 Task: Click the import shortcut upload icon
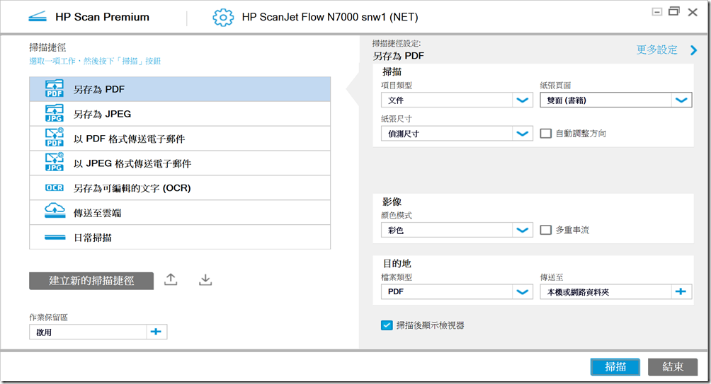171,280
